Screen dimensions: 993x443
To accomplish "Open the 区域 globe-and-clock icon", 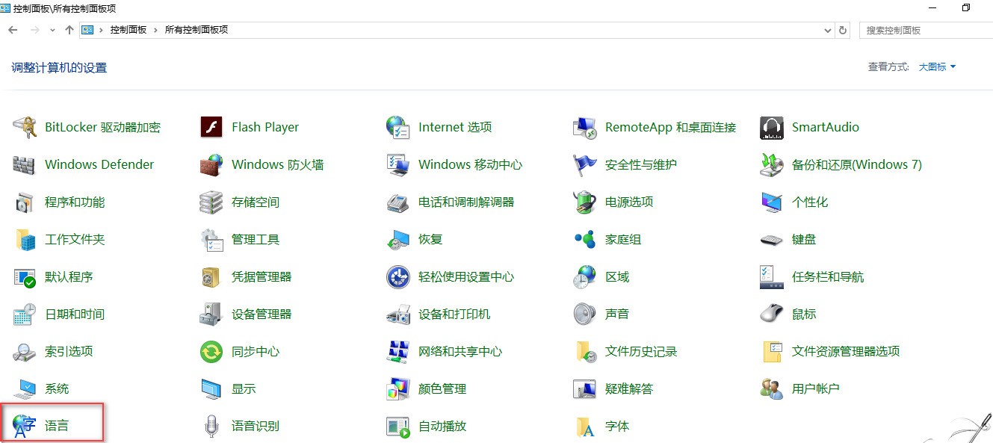I will coord(585,277).
